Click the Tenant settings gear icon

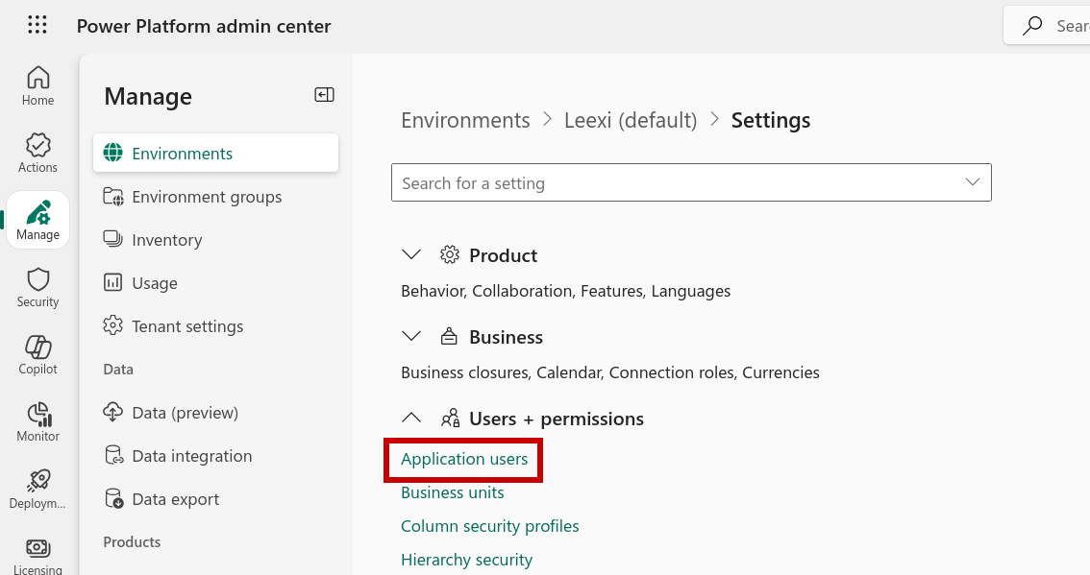pos(112,325)
